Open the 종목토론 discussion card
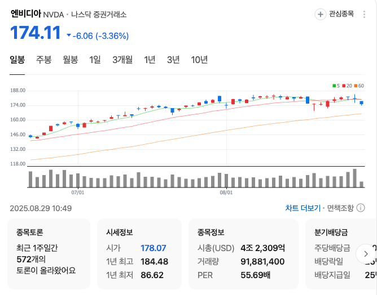 click(x=49, y=254)
